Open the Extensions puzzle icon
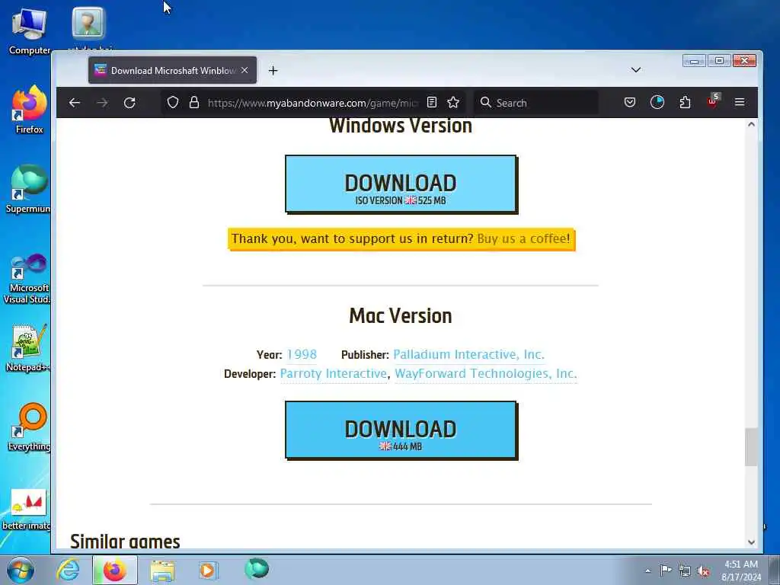The width and height of the screenshot is (780, 585). coord(685,103)
